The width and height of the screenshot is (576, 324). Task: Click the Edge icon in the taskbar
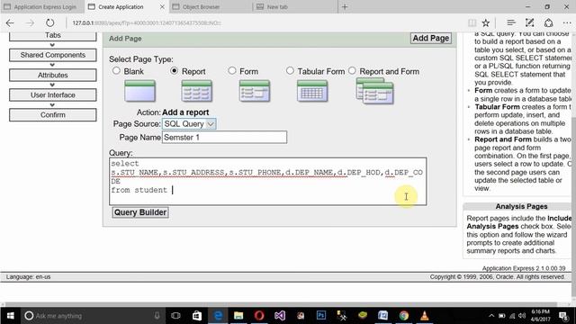pyautogui.click(x=218, y=316)
